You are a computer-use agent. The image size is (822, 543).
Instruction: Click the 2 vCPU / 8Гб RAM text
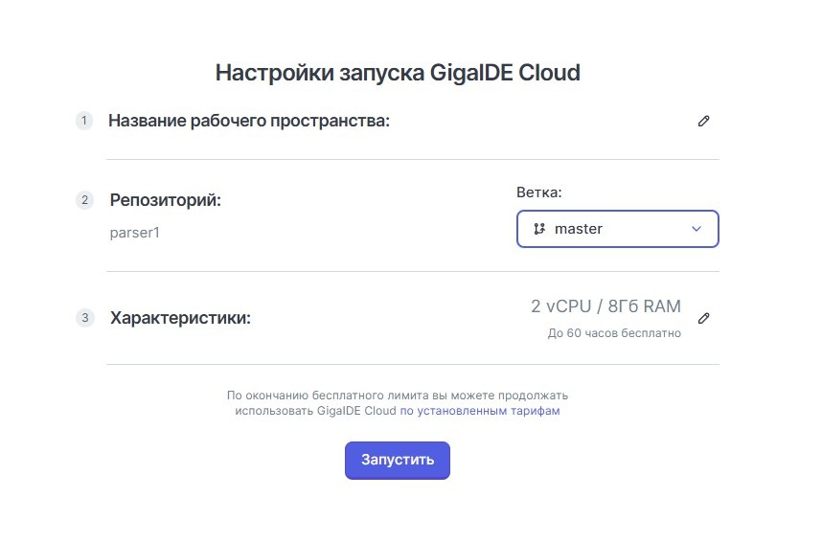click(605, 306)
